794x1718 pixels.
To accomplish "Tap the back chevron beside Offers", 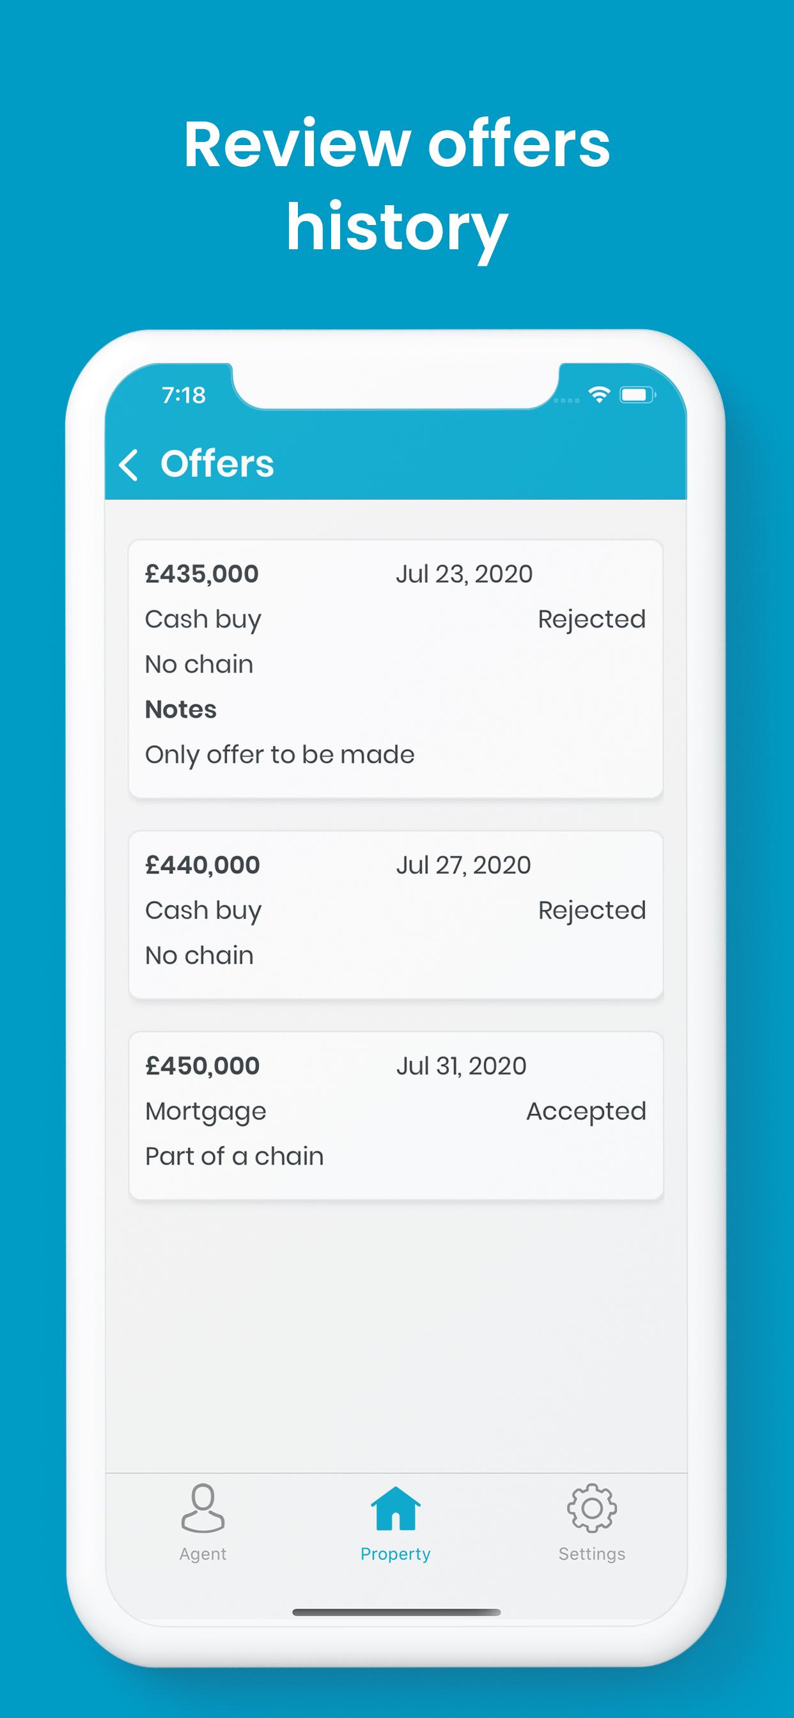I will click(128, 464).
